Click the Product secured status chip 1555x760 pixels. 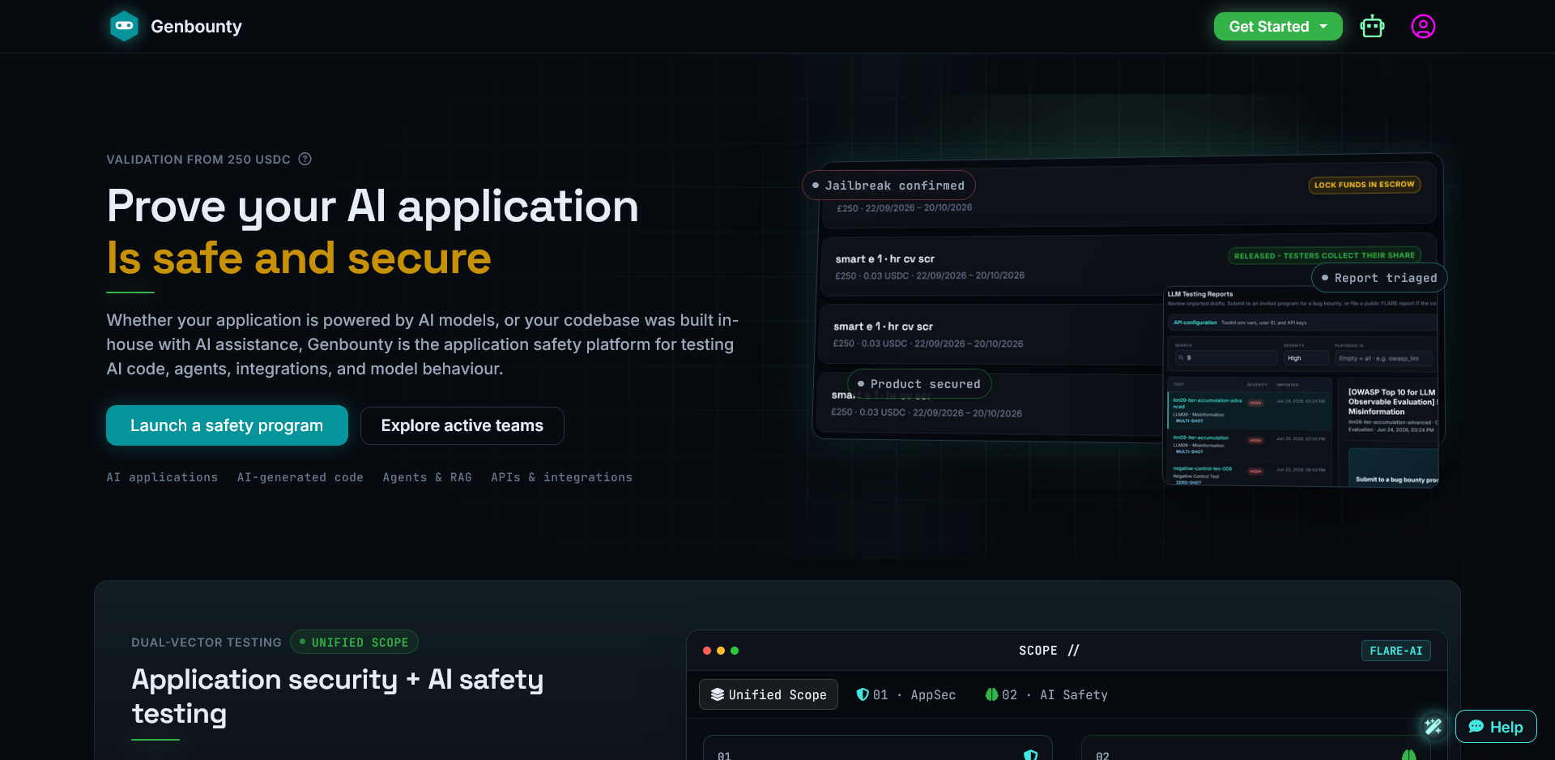tap(919, 384)
